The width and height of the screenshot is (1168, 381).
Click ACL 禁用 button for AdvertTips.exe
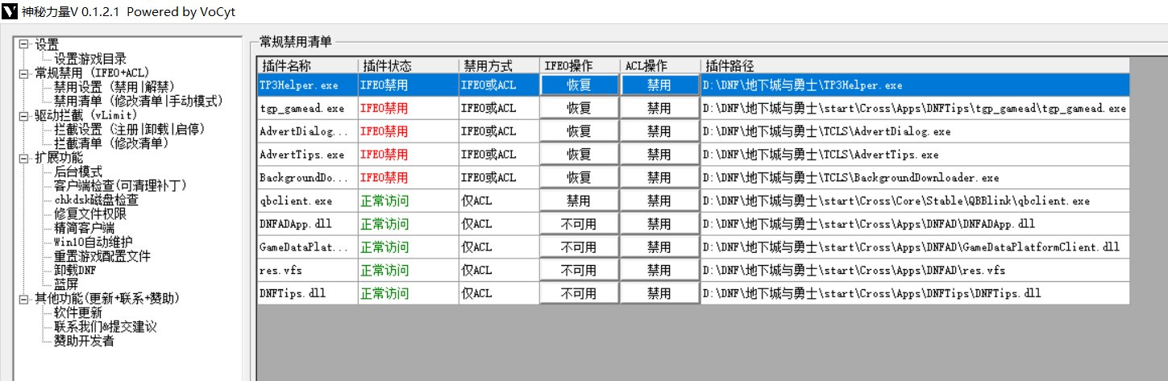click(x=659, y=154)
